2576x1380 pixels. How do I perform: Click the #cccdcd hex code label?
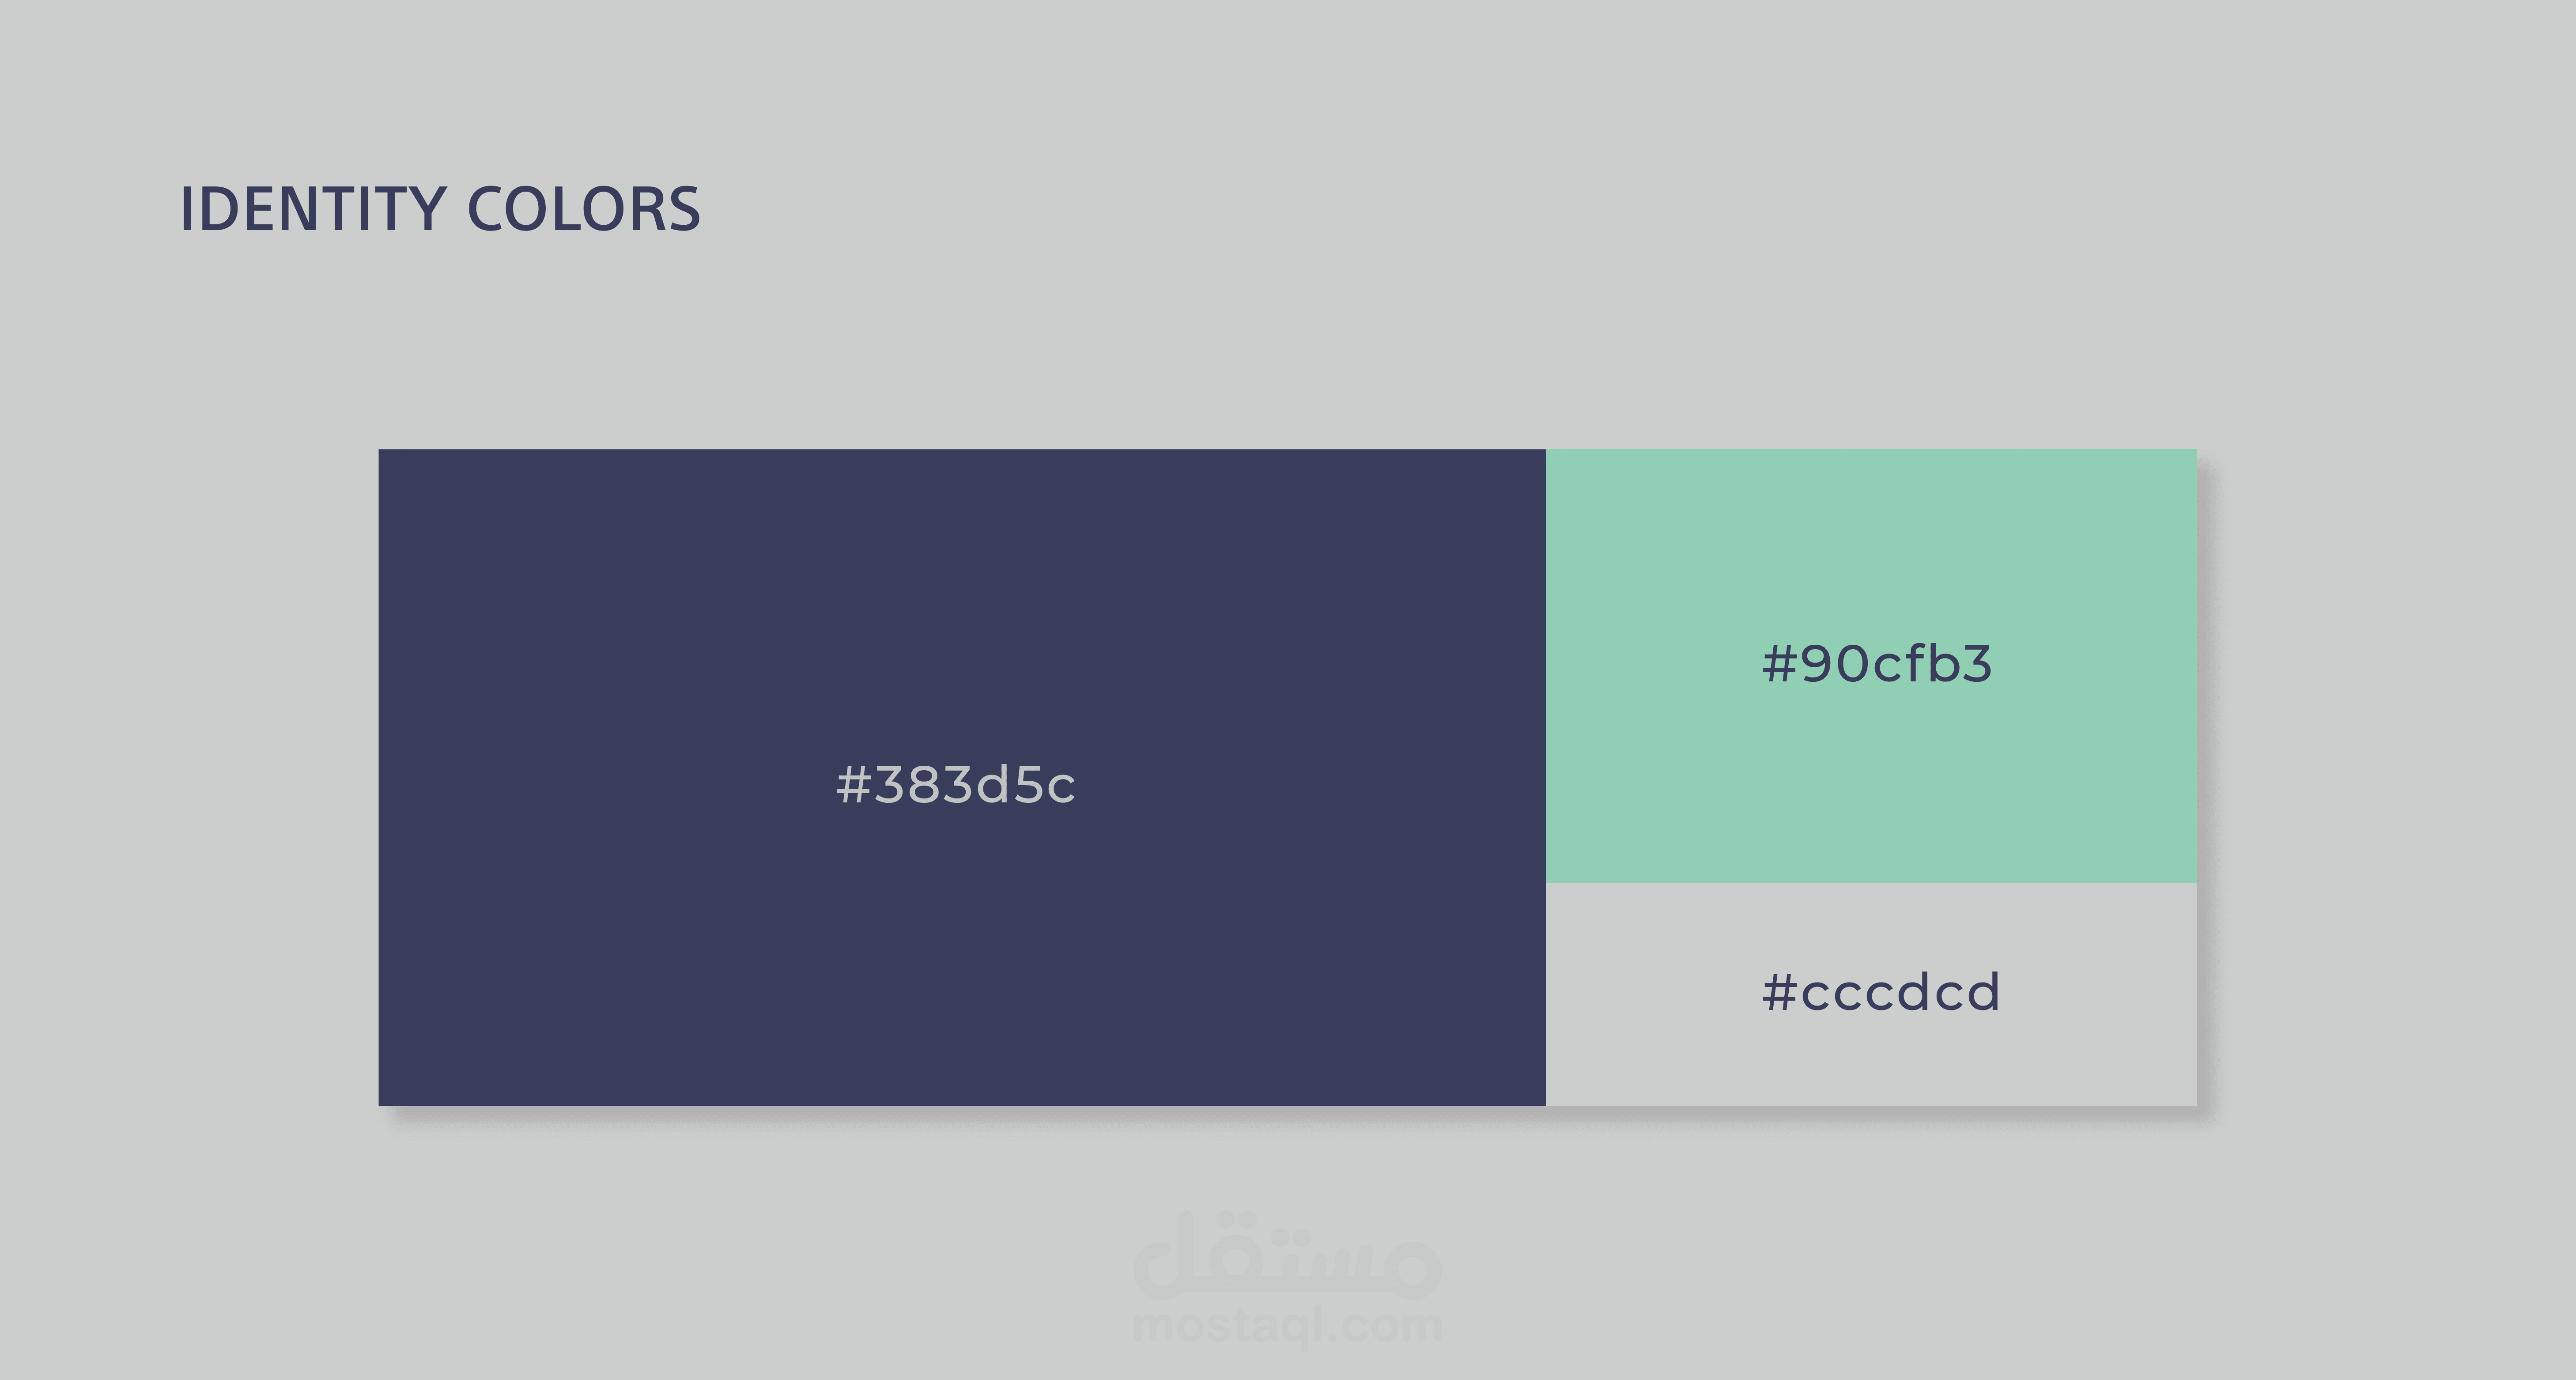[x=1881, y=992]
